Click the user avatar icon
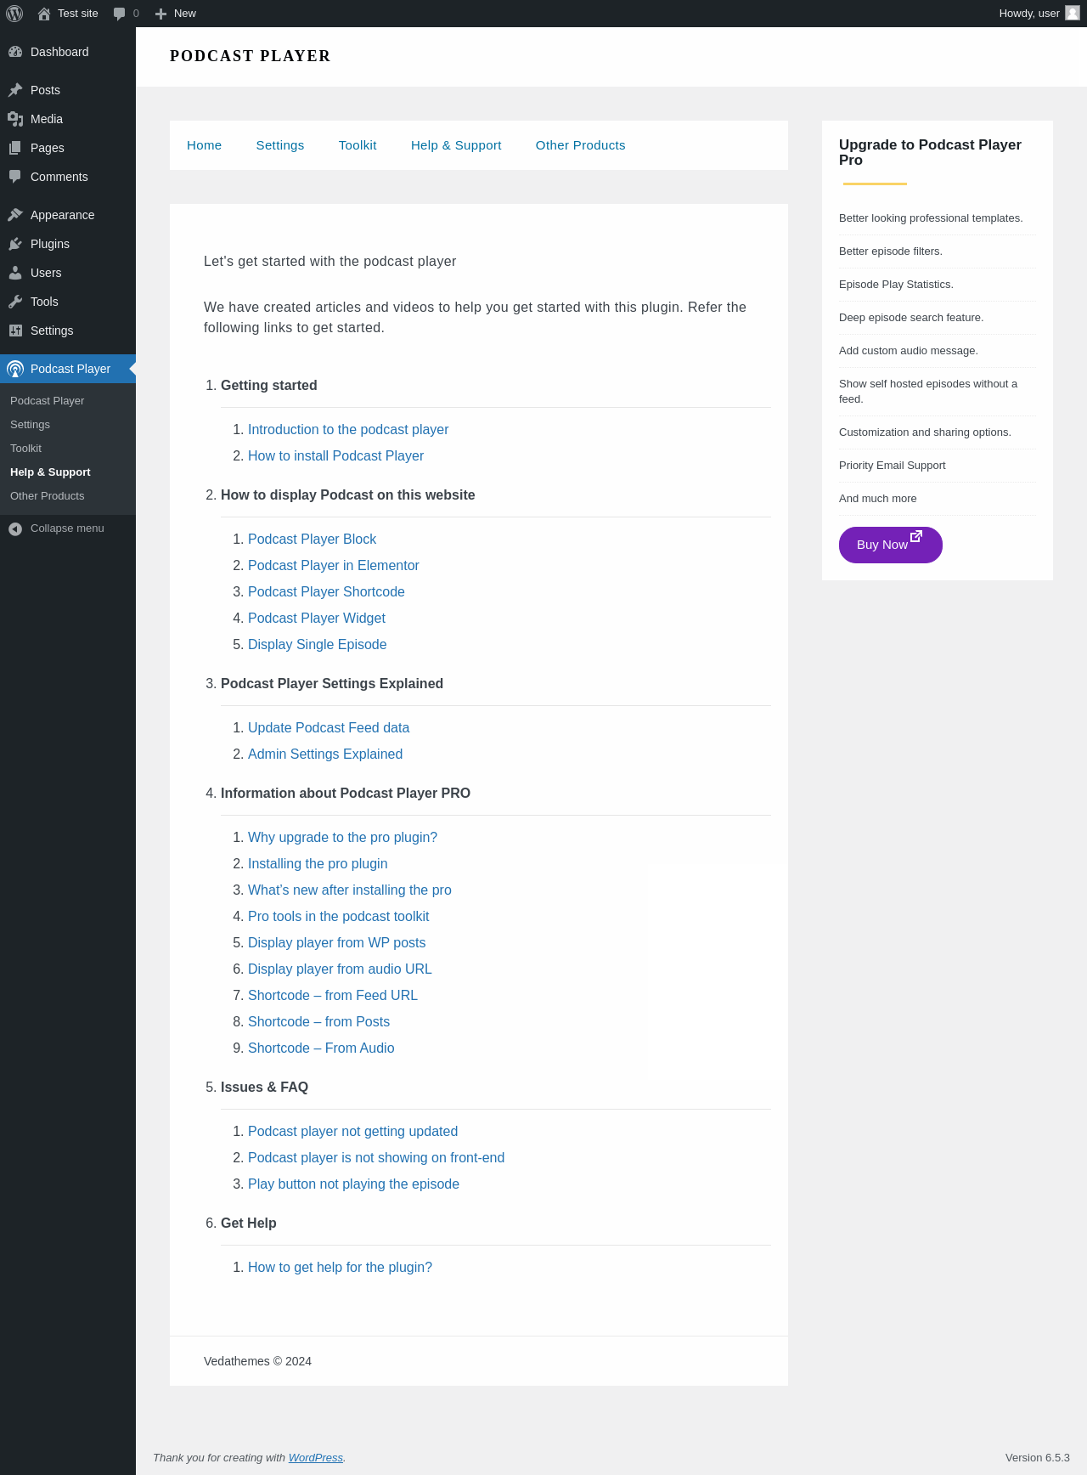Viewport: 1087px width, 1475px height. click(1073, 14)
